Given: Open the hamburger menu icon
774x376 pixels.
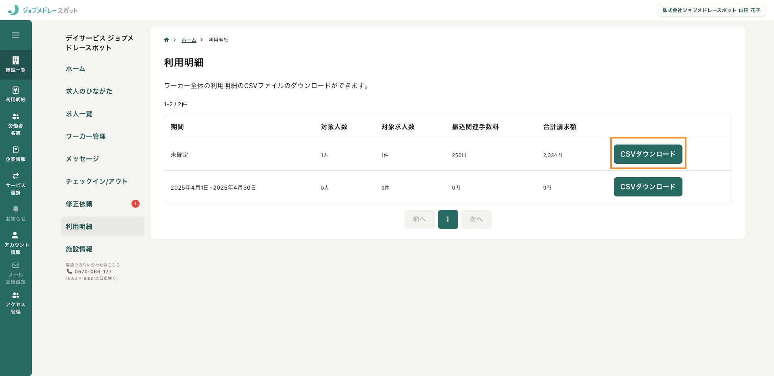Looking at the screenshot, I should point(16,35).
